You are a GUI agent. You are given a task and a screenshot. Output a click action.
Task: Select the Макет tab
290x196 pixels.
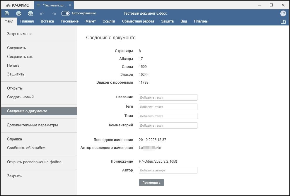click(x=91, y=21)
